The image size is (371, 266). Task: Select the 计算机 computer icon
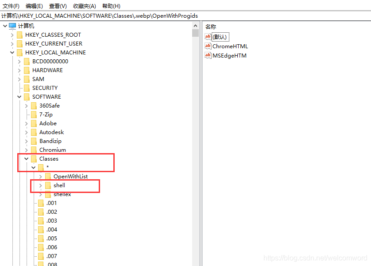pos(12,26)
